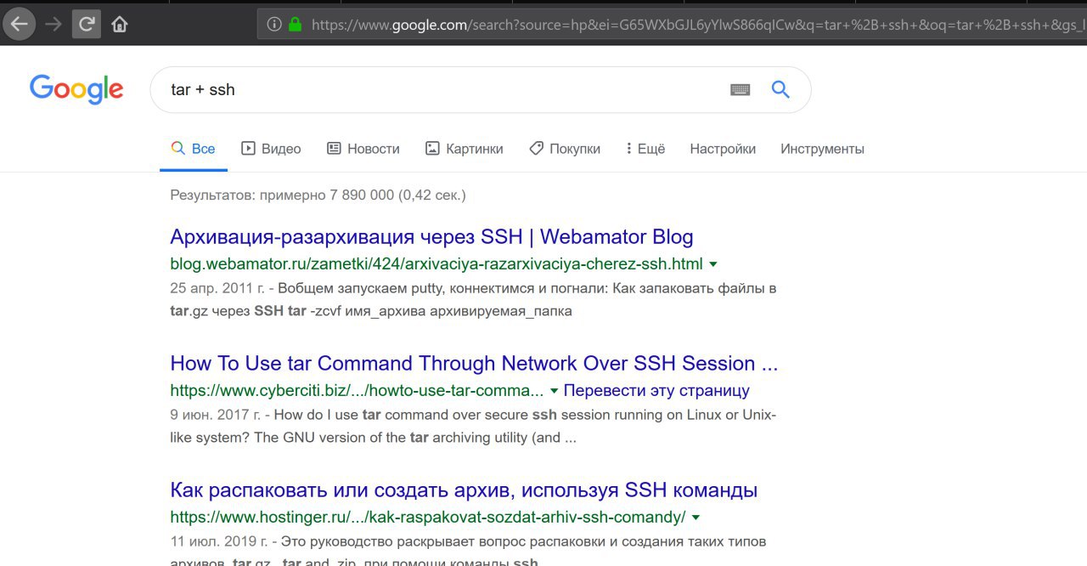
Task: View site information icon in address bar
Action: tap(274, 25)
